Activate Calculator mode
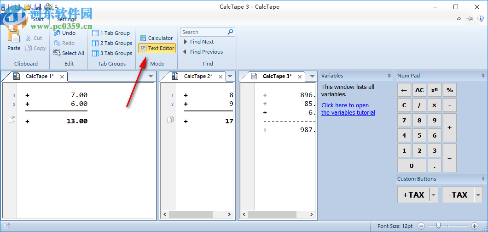This screenshot has width=488, height=232. (x=156, y=38)
